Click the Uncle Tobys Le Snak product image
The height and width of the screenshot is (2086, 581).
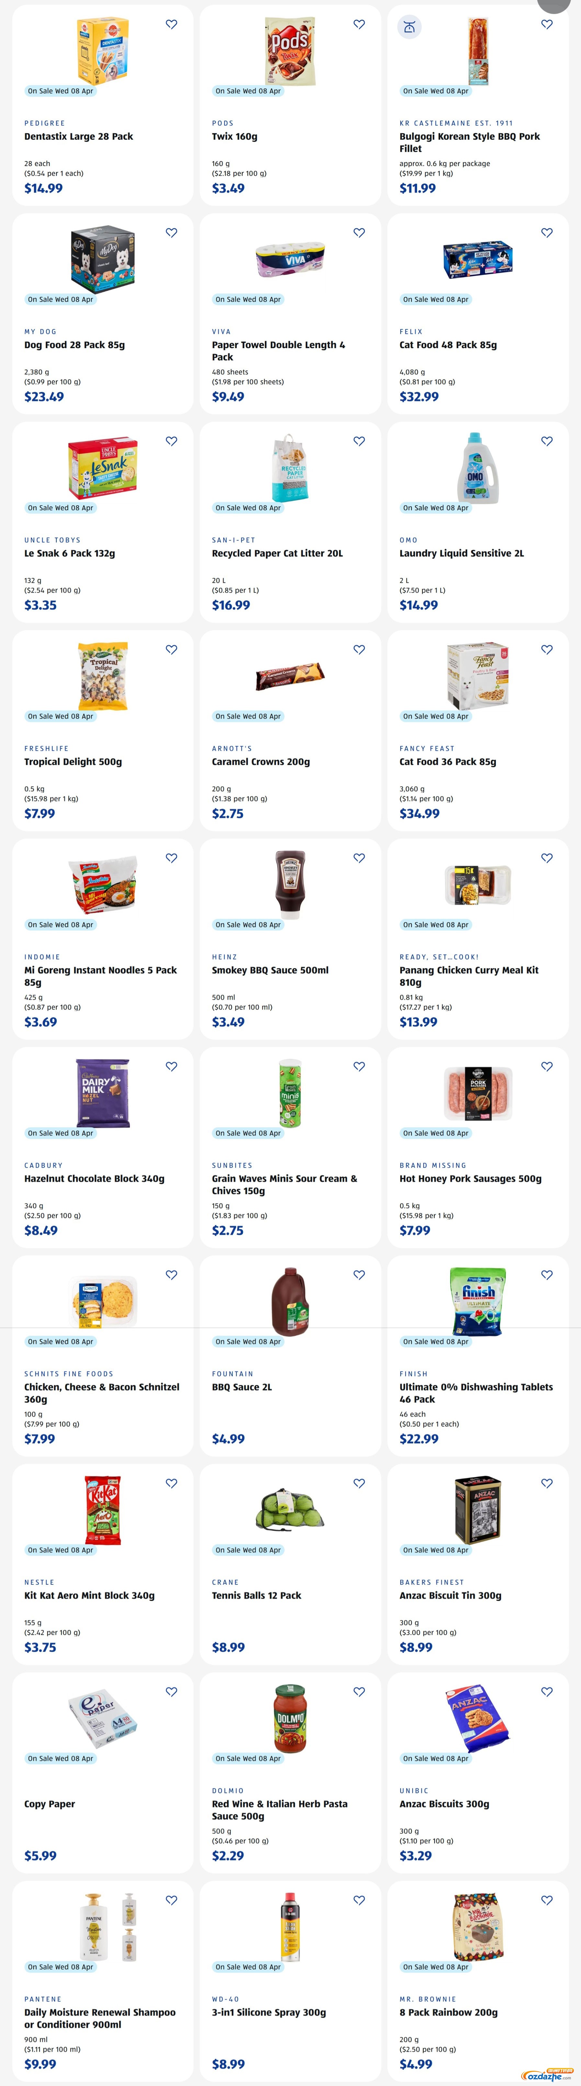pyautogui.click(x=103, y=468)
